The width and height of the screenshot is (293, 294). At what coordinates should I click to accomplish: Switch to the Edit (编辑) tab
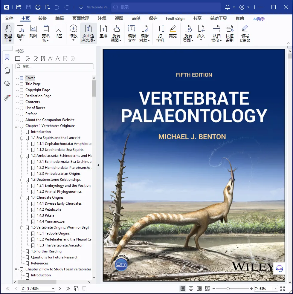60,19
